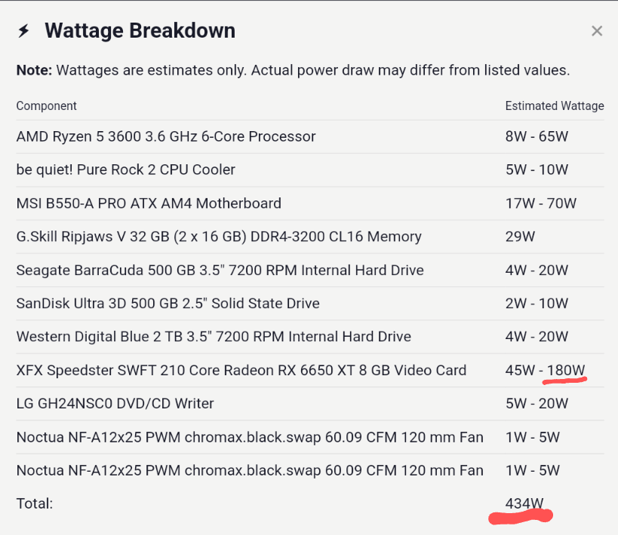
Task: Click the 434W total wattage value
Action: 524,503
